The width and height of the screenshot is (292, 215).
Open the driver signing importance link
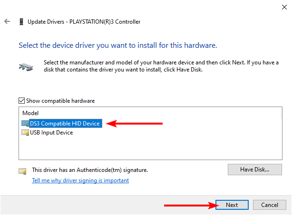80,180
